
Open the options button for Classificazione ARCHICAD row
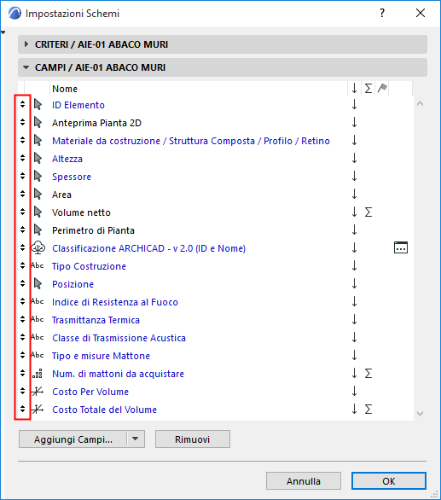coord(401,247)
